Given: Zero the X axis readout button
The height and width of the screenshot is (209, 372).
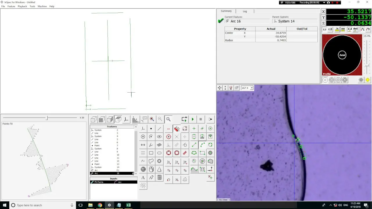Looking at the screenshot, I should point(324,12).
